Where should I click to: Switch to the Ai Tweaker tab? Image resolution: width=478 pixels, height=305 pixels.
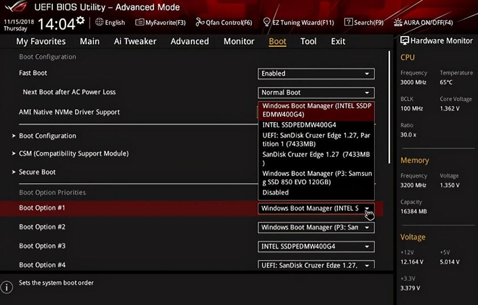click(135, 41)
